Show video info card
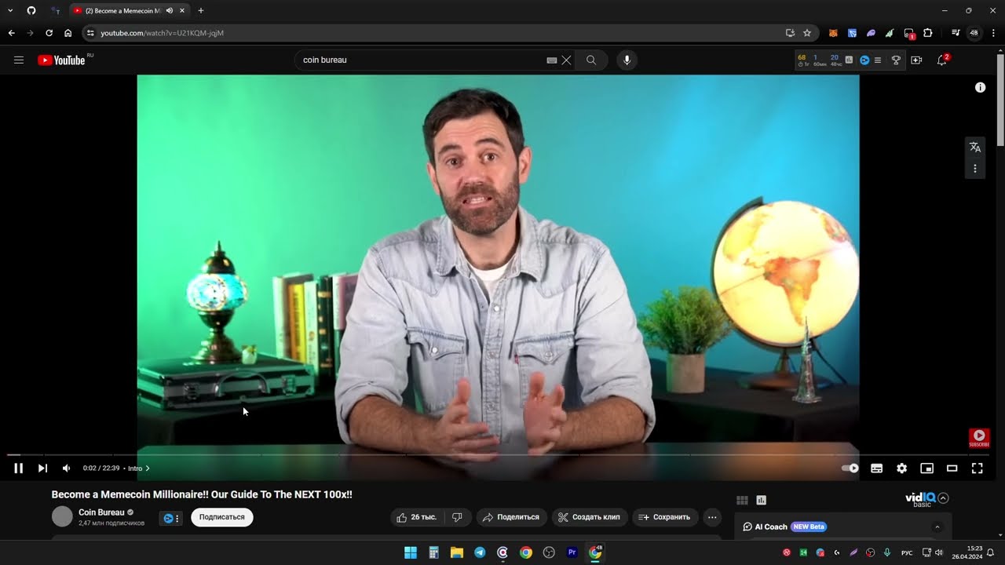1005x565 pixels. [x=980, y=87]
